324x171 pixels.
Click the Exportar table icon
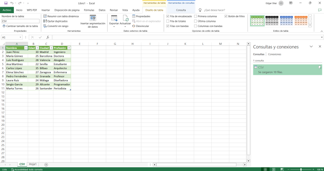pos(114,18)
